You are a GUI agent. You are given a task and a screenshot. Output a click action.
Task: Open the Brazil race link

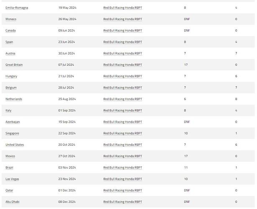10,168
